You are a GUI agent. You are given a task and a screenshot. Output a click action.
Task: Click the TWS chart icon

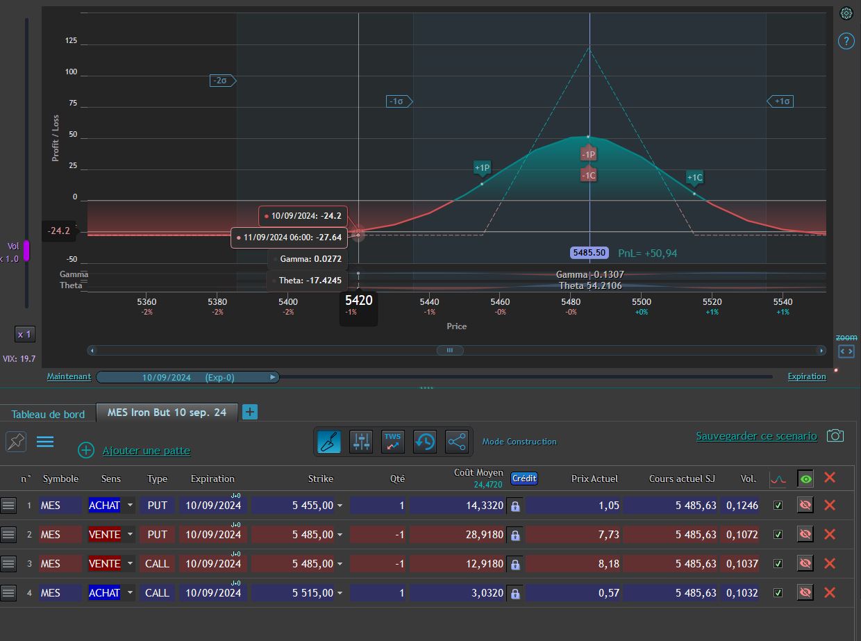(x=393, y=441)
